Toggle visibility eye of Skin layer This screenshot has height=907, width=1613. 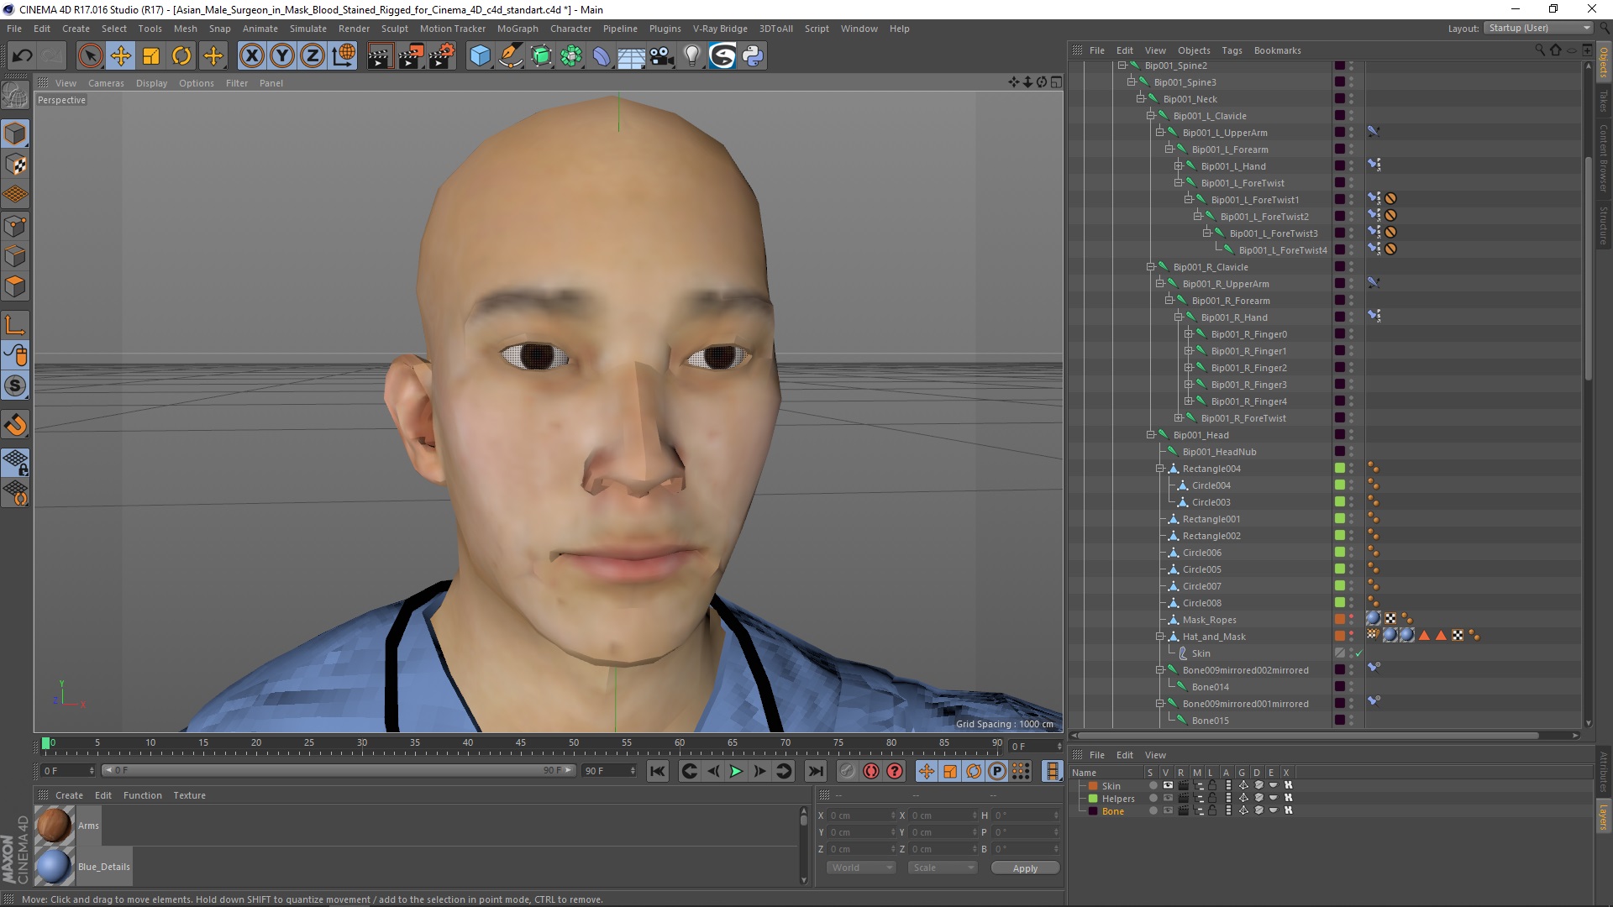(x=1168, y=786)
